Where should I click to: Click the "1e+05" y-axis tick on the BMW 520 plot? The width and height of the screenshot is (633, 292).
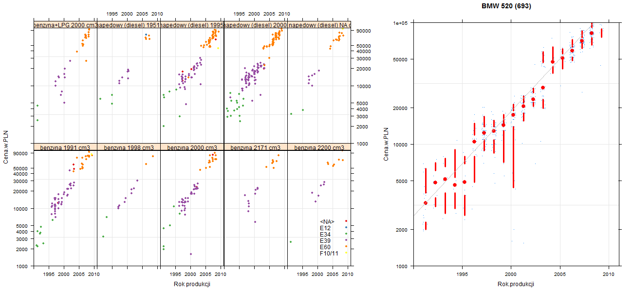pyautogui.click(x=401, y=23)
